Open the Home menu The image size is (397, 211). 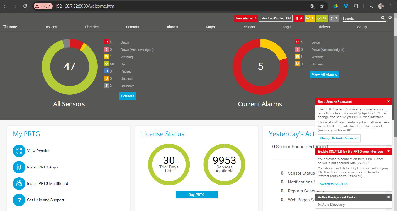coord(10,27)
